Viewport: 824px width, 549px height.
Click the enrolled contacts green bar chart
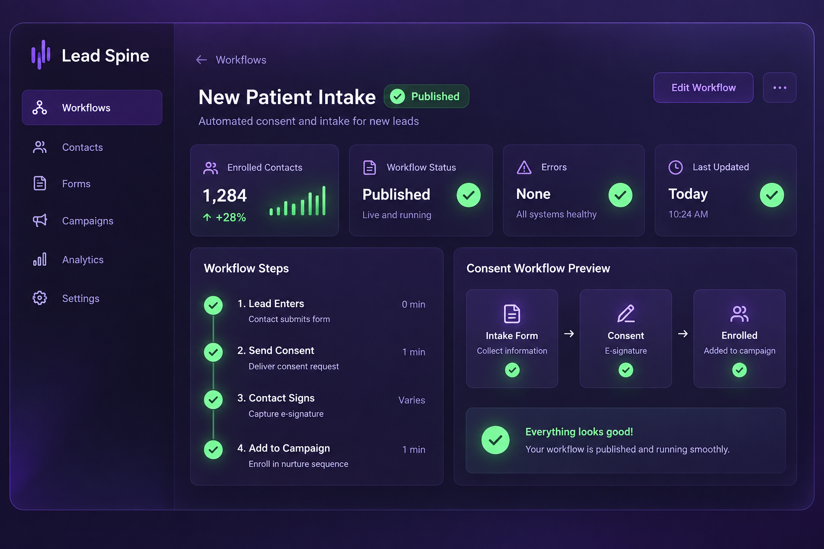point(298,201)
